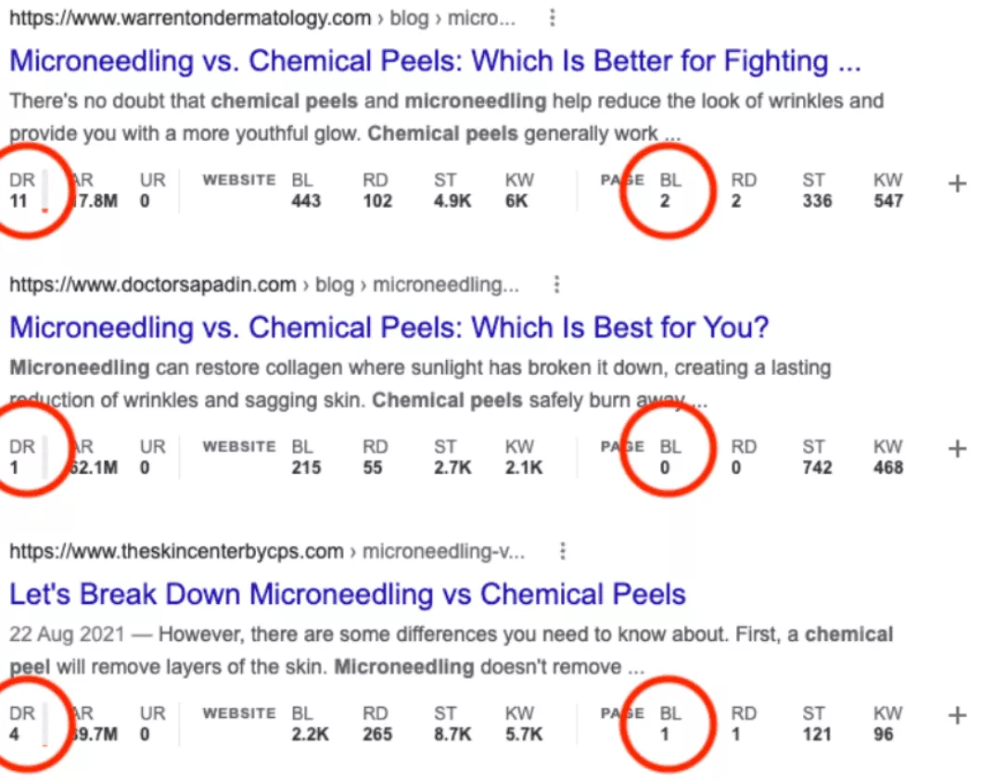
Task: Click website backlinks value 443
Action: coord(305,200)
